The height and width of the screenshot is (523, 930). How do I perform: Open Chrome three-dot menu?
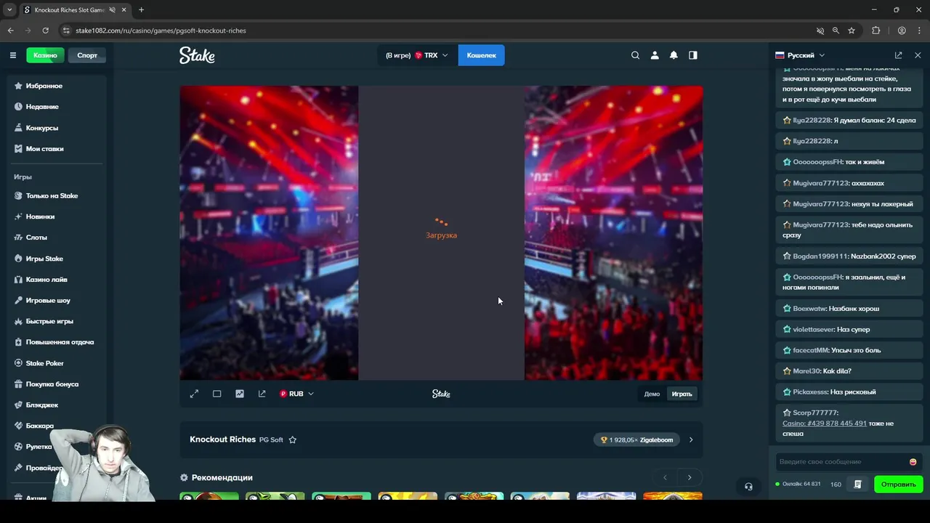pos(919,31)
